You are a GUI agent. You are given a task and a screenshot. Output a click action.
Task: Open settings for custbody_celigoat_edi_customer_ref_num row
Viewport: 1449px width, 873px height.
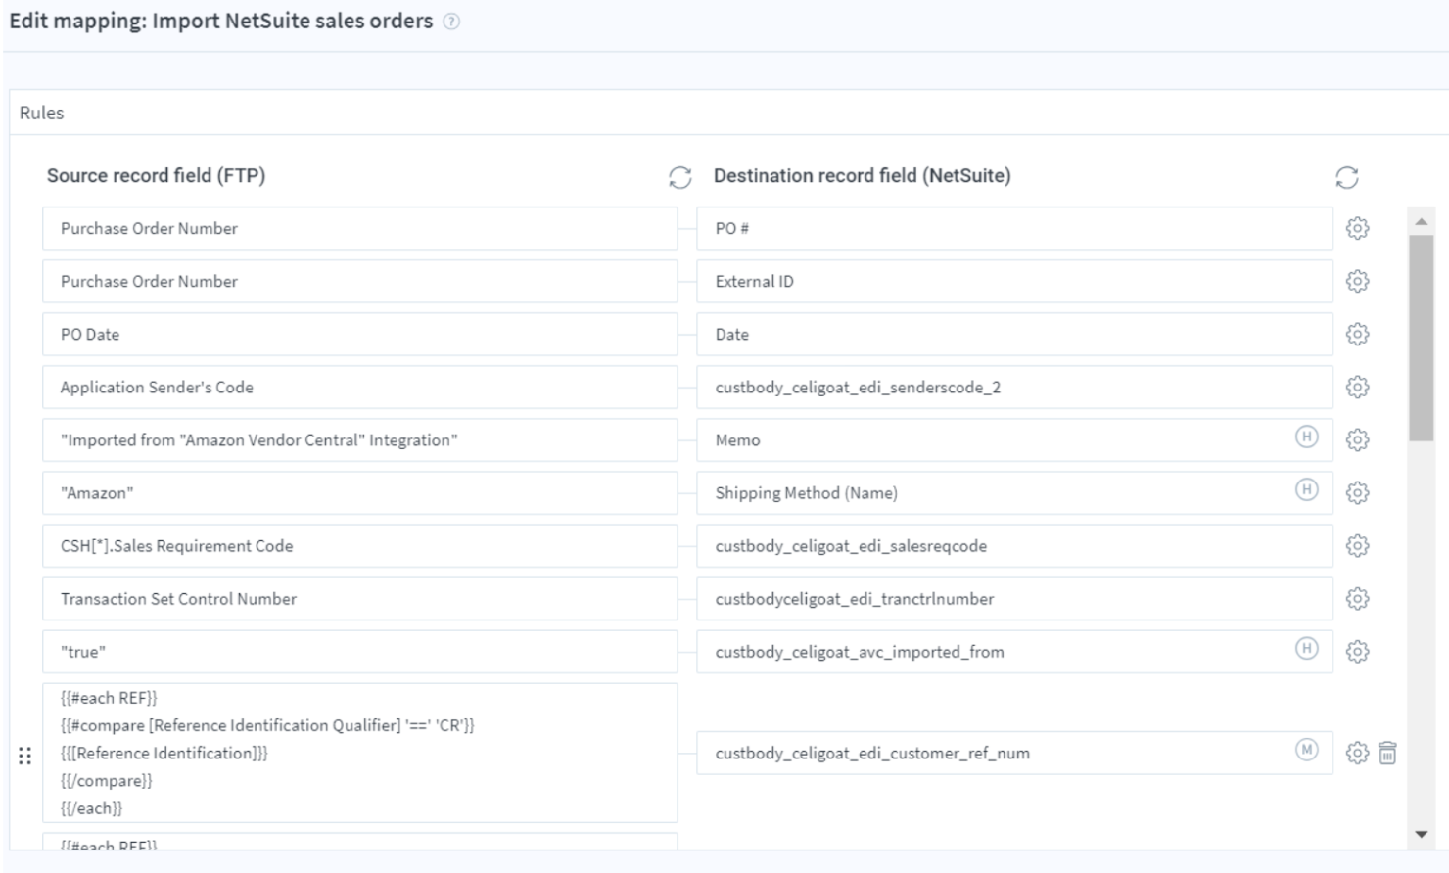[x=1357, y=753]
